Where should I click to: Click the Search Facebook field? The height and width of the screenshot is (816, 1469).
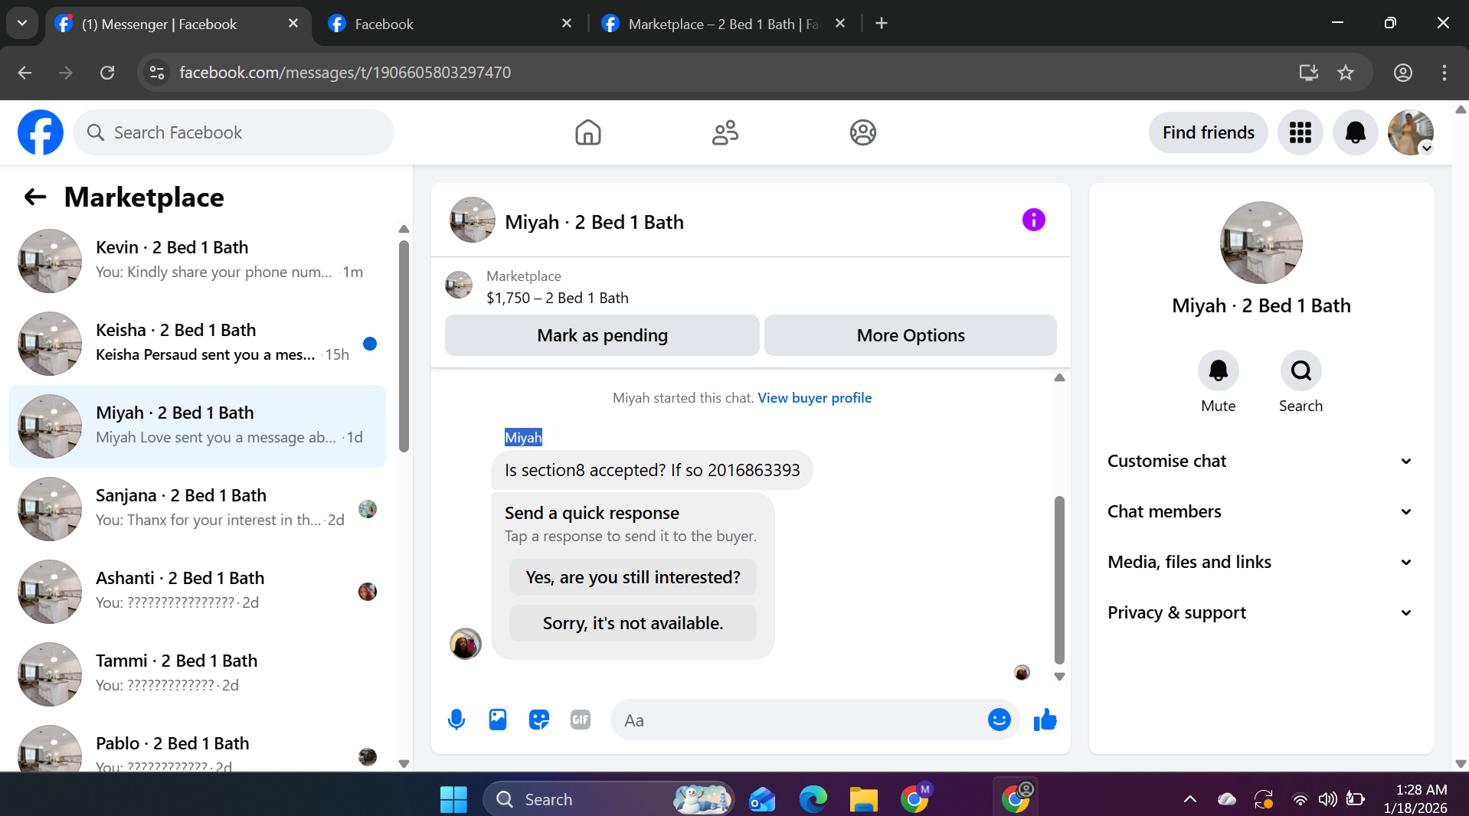click(234, 132)
